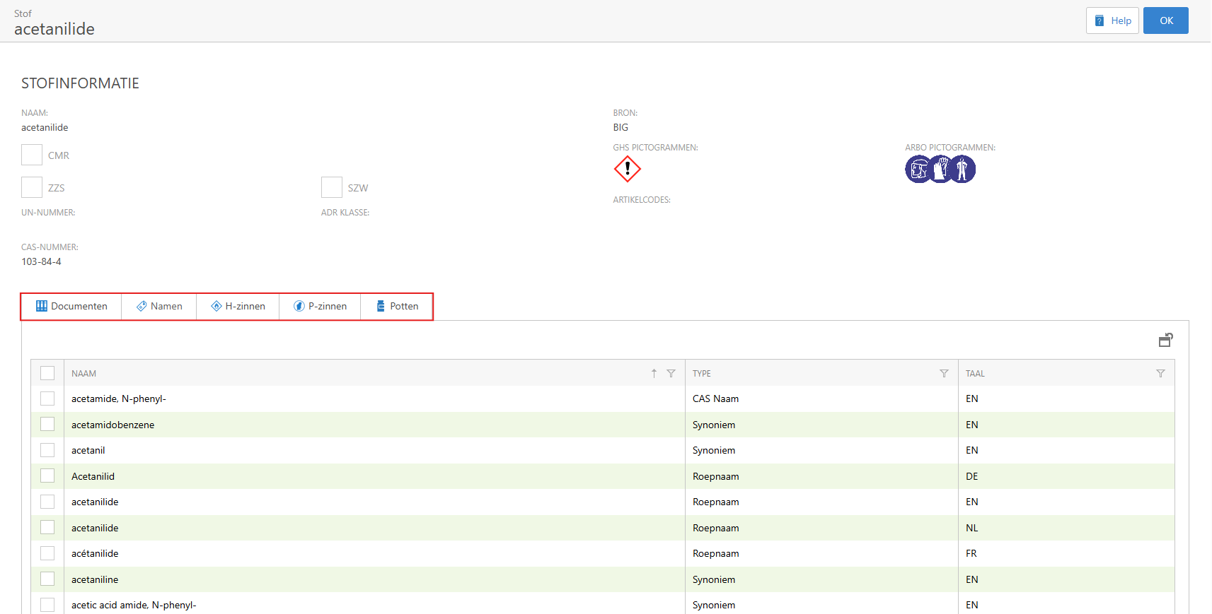1212x614 pixels.
Task: Click the GHS exclamation mark pictogram
Action: (627, 170)
